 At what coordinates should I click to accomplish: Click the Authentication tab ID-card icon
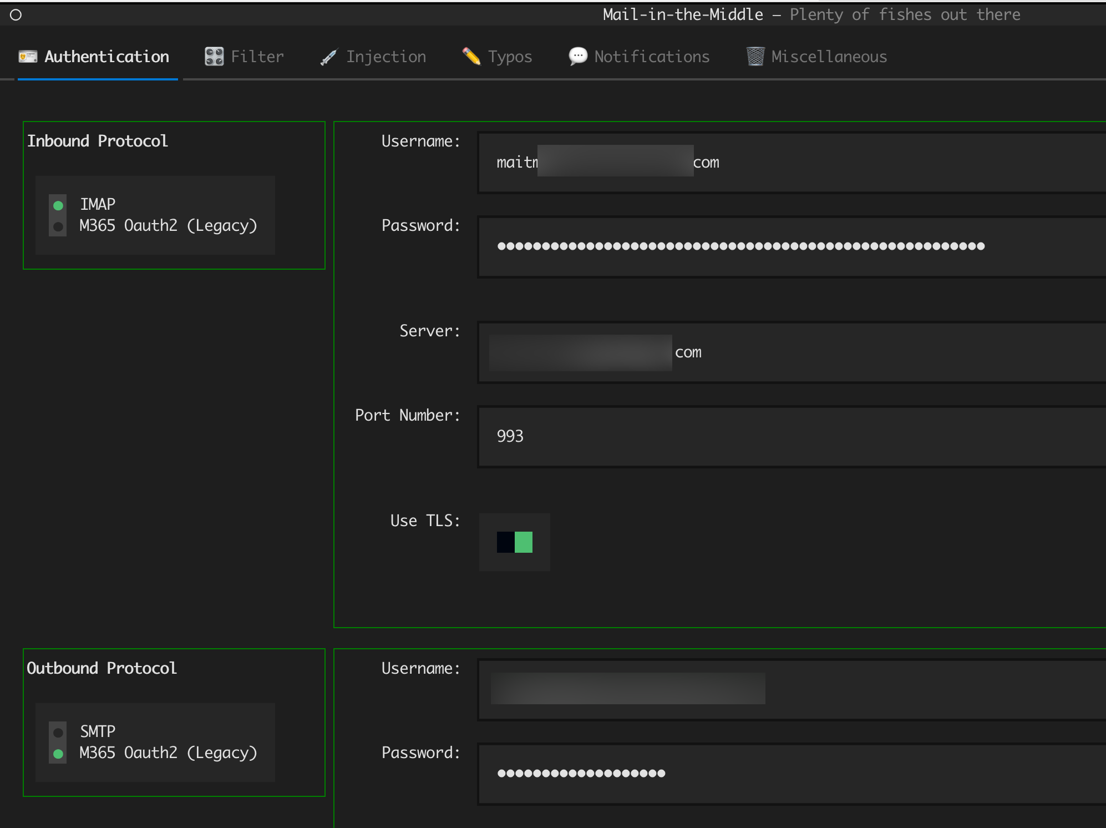[28, 57]
